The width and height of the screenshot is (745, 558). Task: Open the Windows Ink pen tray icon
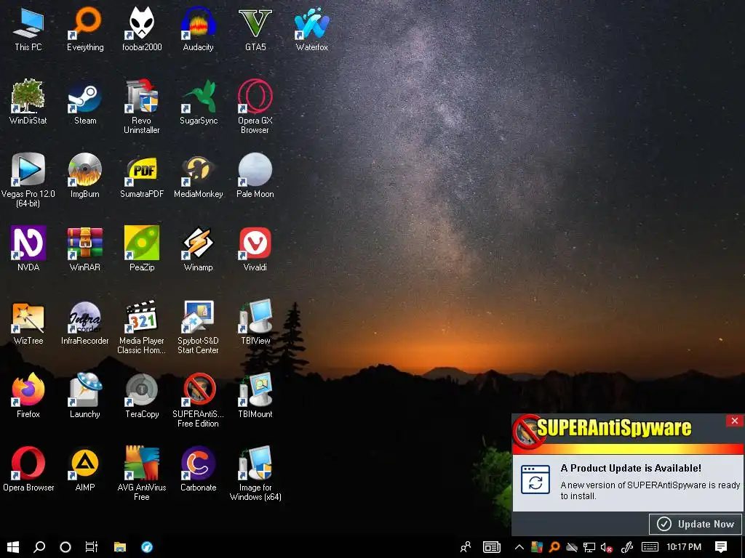[627, 546]
